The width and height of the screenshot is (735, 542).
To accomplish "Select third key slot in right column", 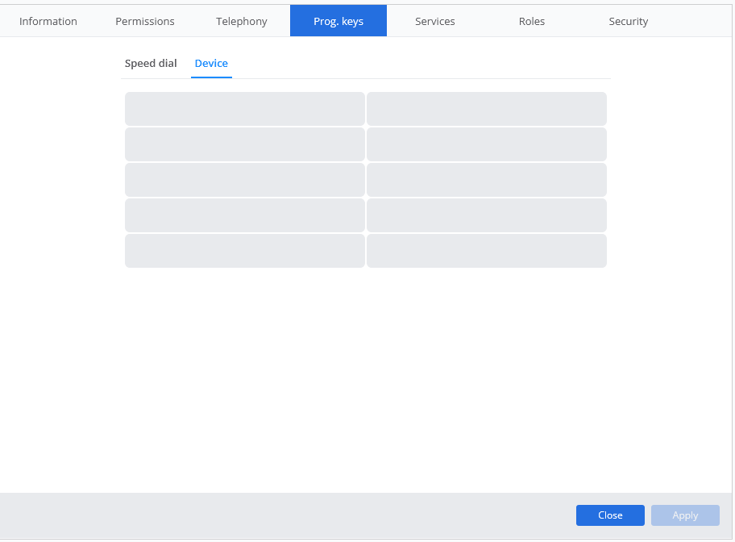I will pos(487,180).
